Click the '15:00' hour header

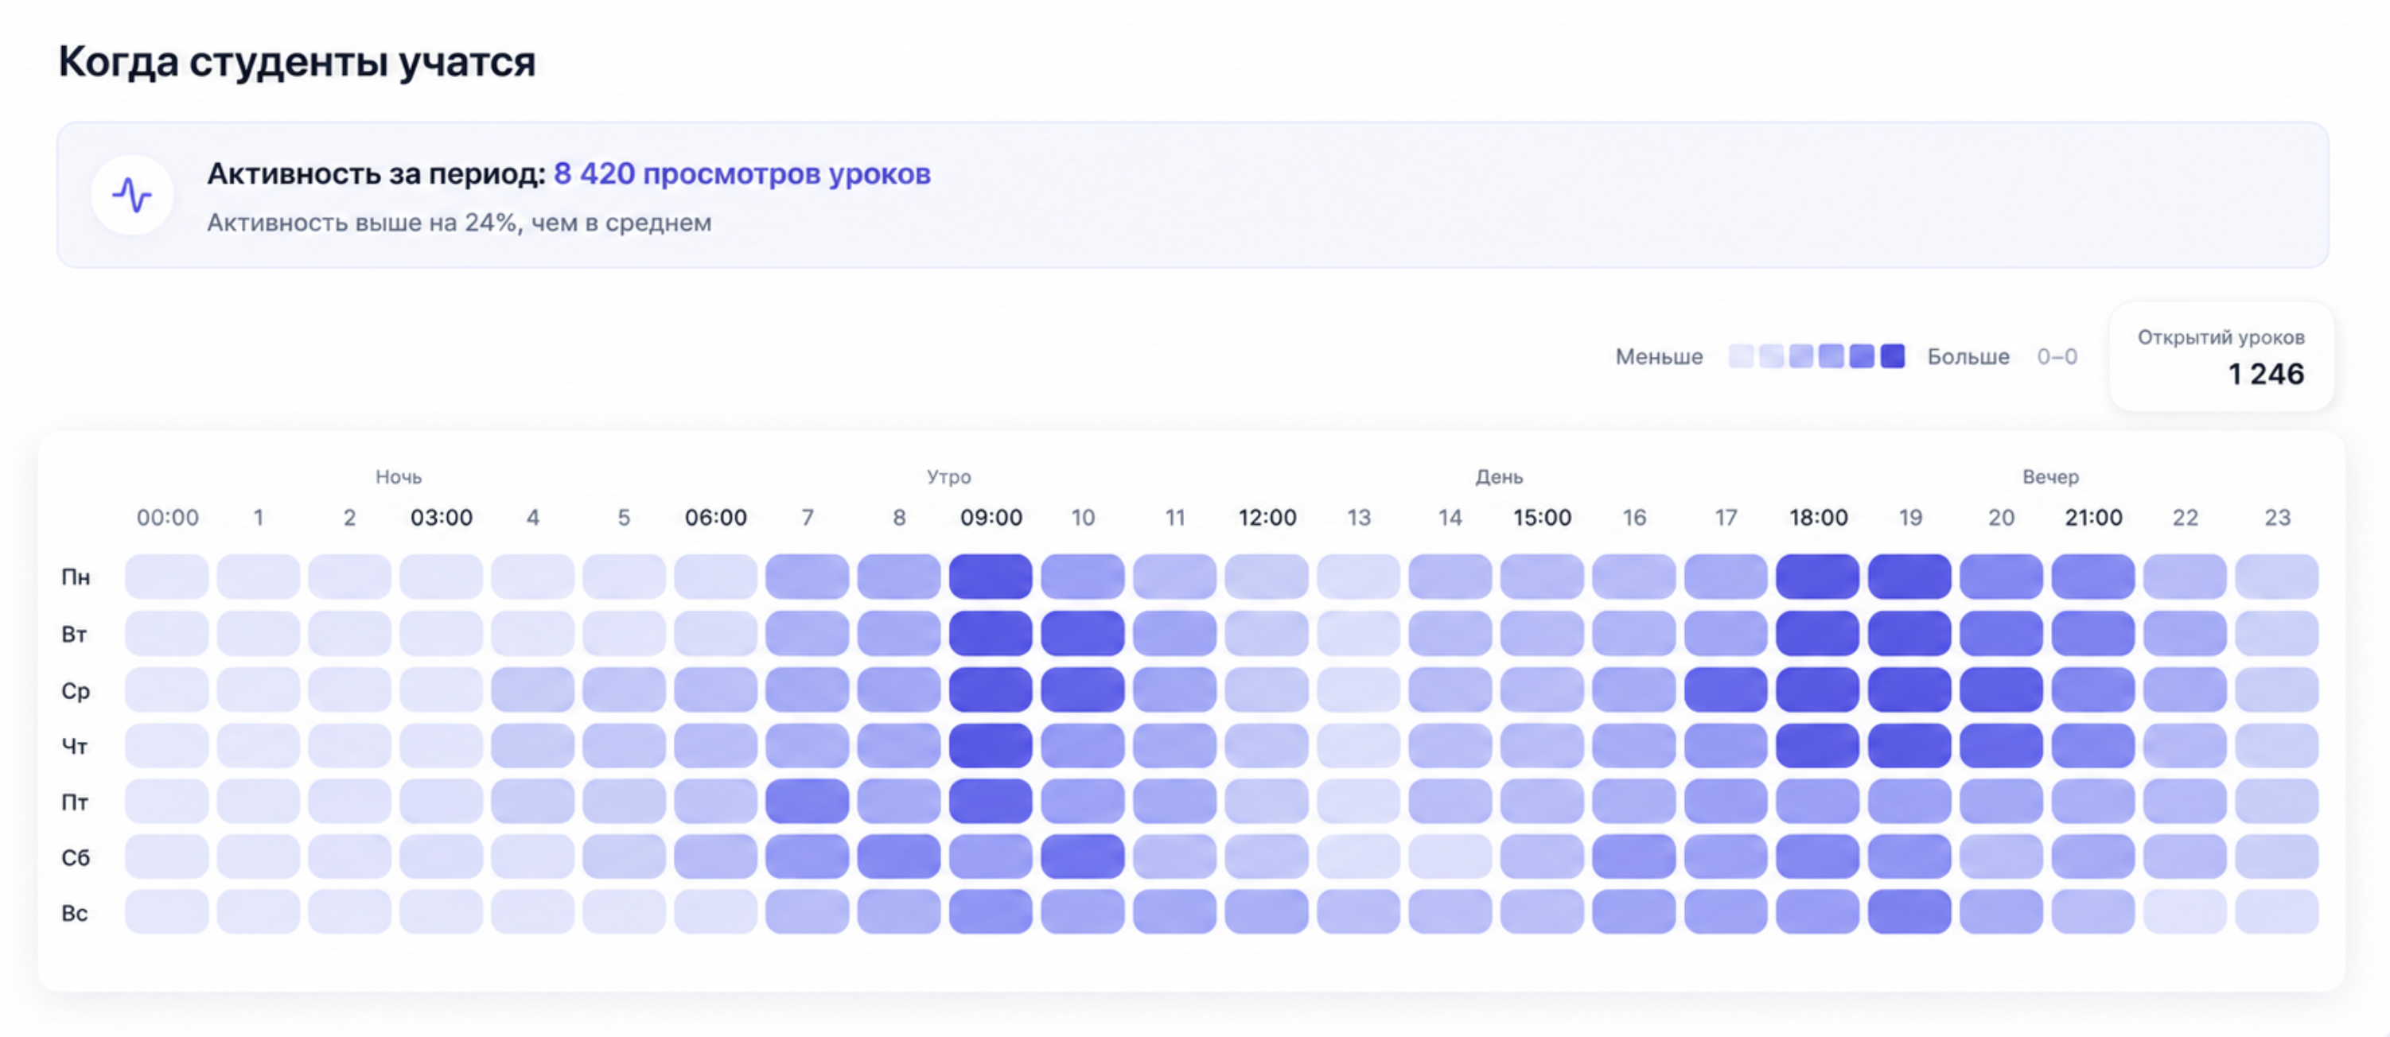click(x=1542, y=518)
